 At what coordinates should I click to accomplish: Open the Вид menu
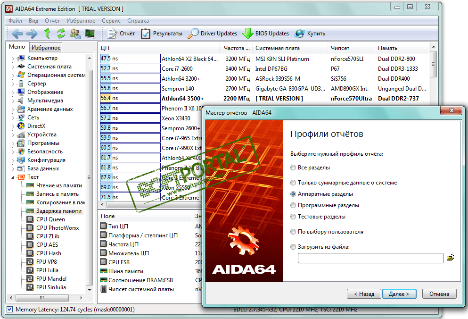[x=33, y=21]
